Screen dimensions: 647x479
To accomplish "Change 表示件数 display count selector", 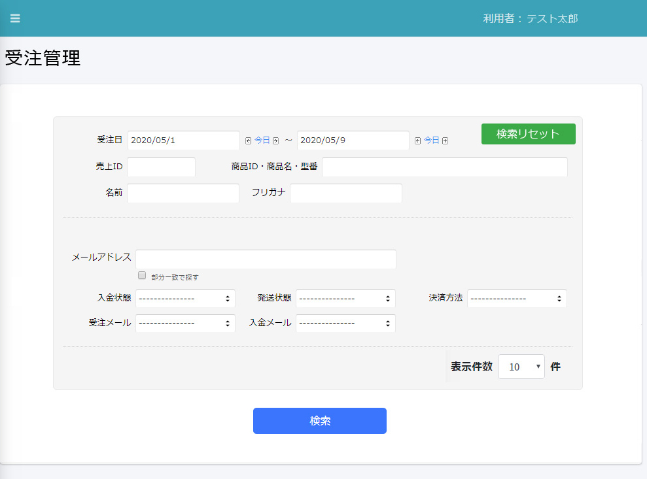I will tap(521, 367).
